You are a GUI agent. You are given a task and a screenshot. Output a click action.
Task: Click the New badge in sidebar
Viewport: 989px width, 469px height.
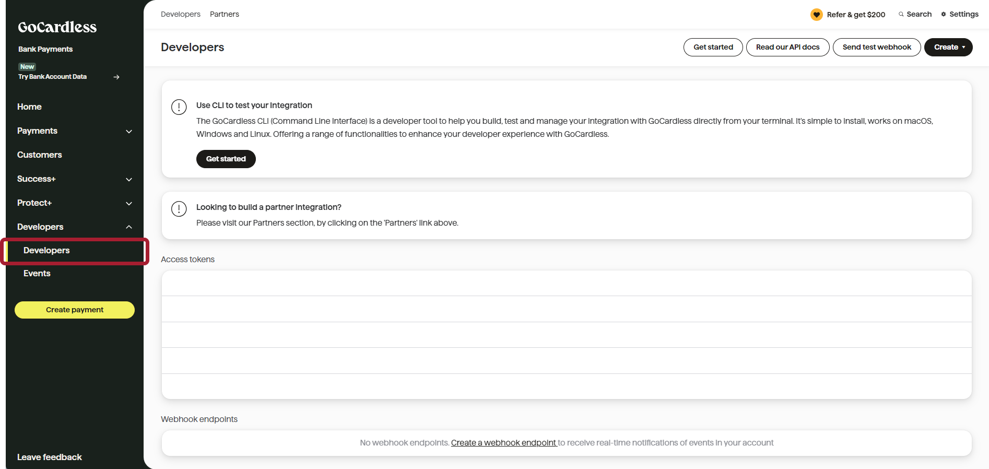(x=27, y=67)
